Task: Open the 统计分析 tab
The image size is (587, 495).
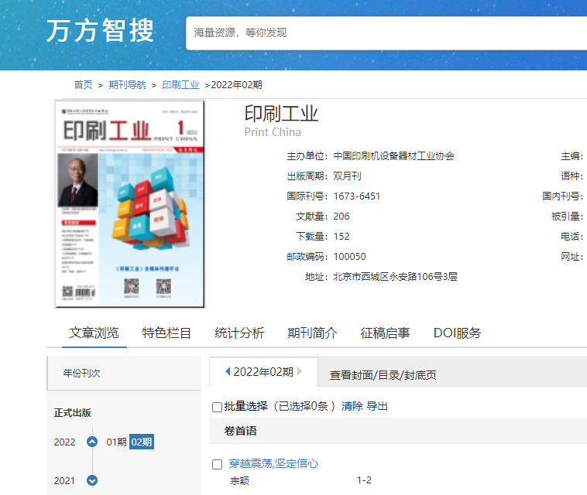Action: (239, 333)
